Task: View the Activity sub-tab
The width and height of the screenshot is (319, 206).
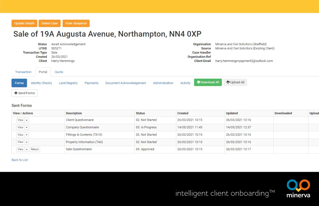Action: (x=185, y=83)
